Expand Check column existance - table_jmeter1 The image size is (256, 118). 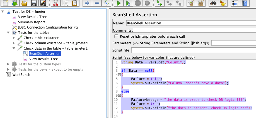click(x=14, y=43)
